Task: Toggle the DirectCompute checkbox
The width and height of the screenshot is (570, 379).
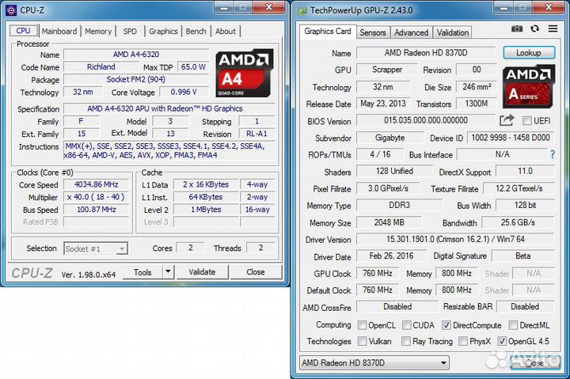Action: point(446,325)
